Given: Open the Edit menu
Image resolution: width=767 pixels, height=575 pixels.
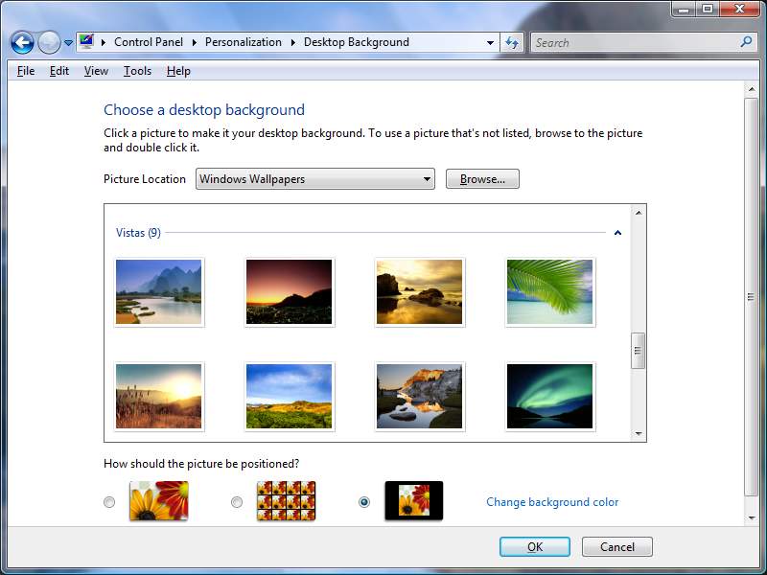Looking at the screenshot, I should coord(59,71).
